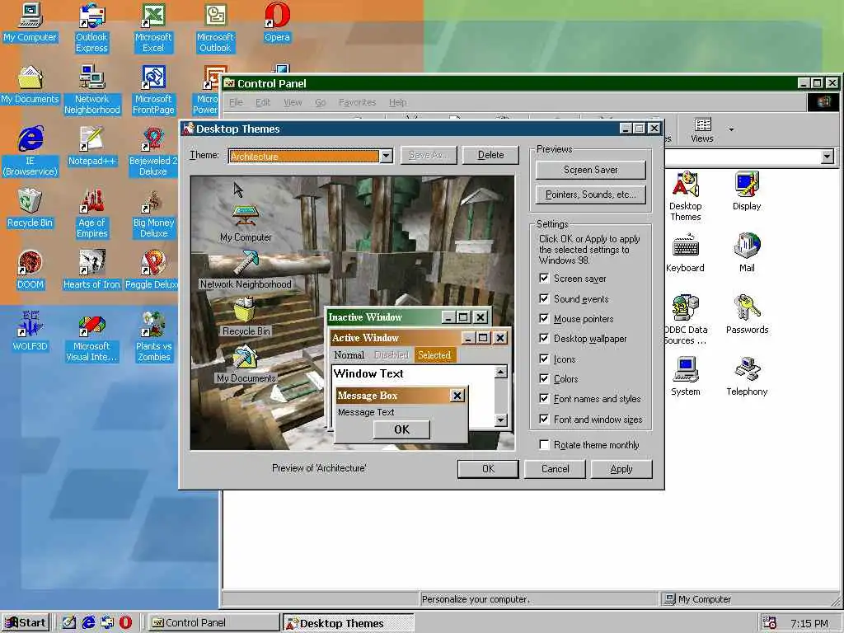Apply the selected theme settings
This screenshot has height=633, width=844.
(x=621, y=469)
